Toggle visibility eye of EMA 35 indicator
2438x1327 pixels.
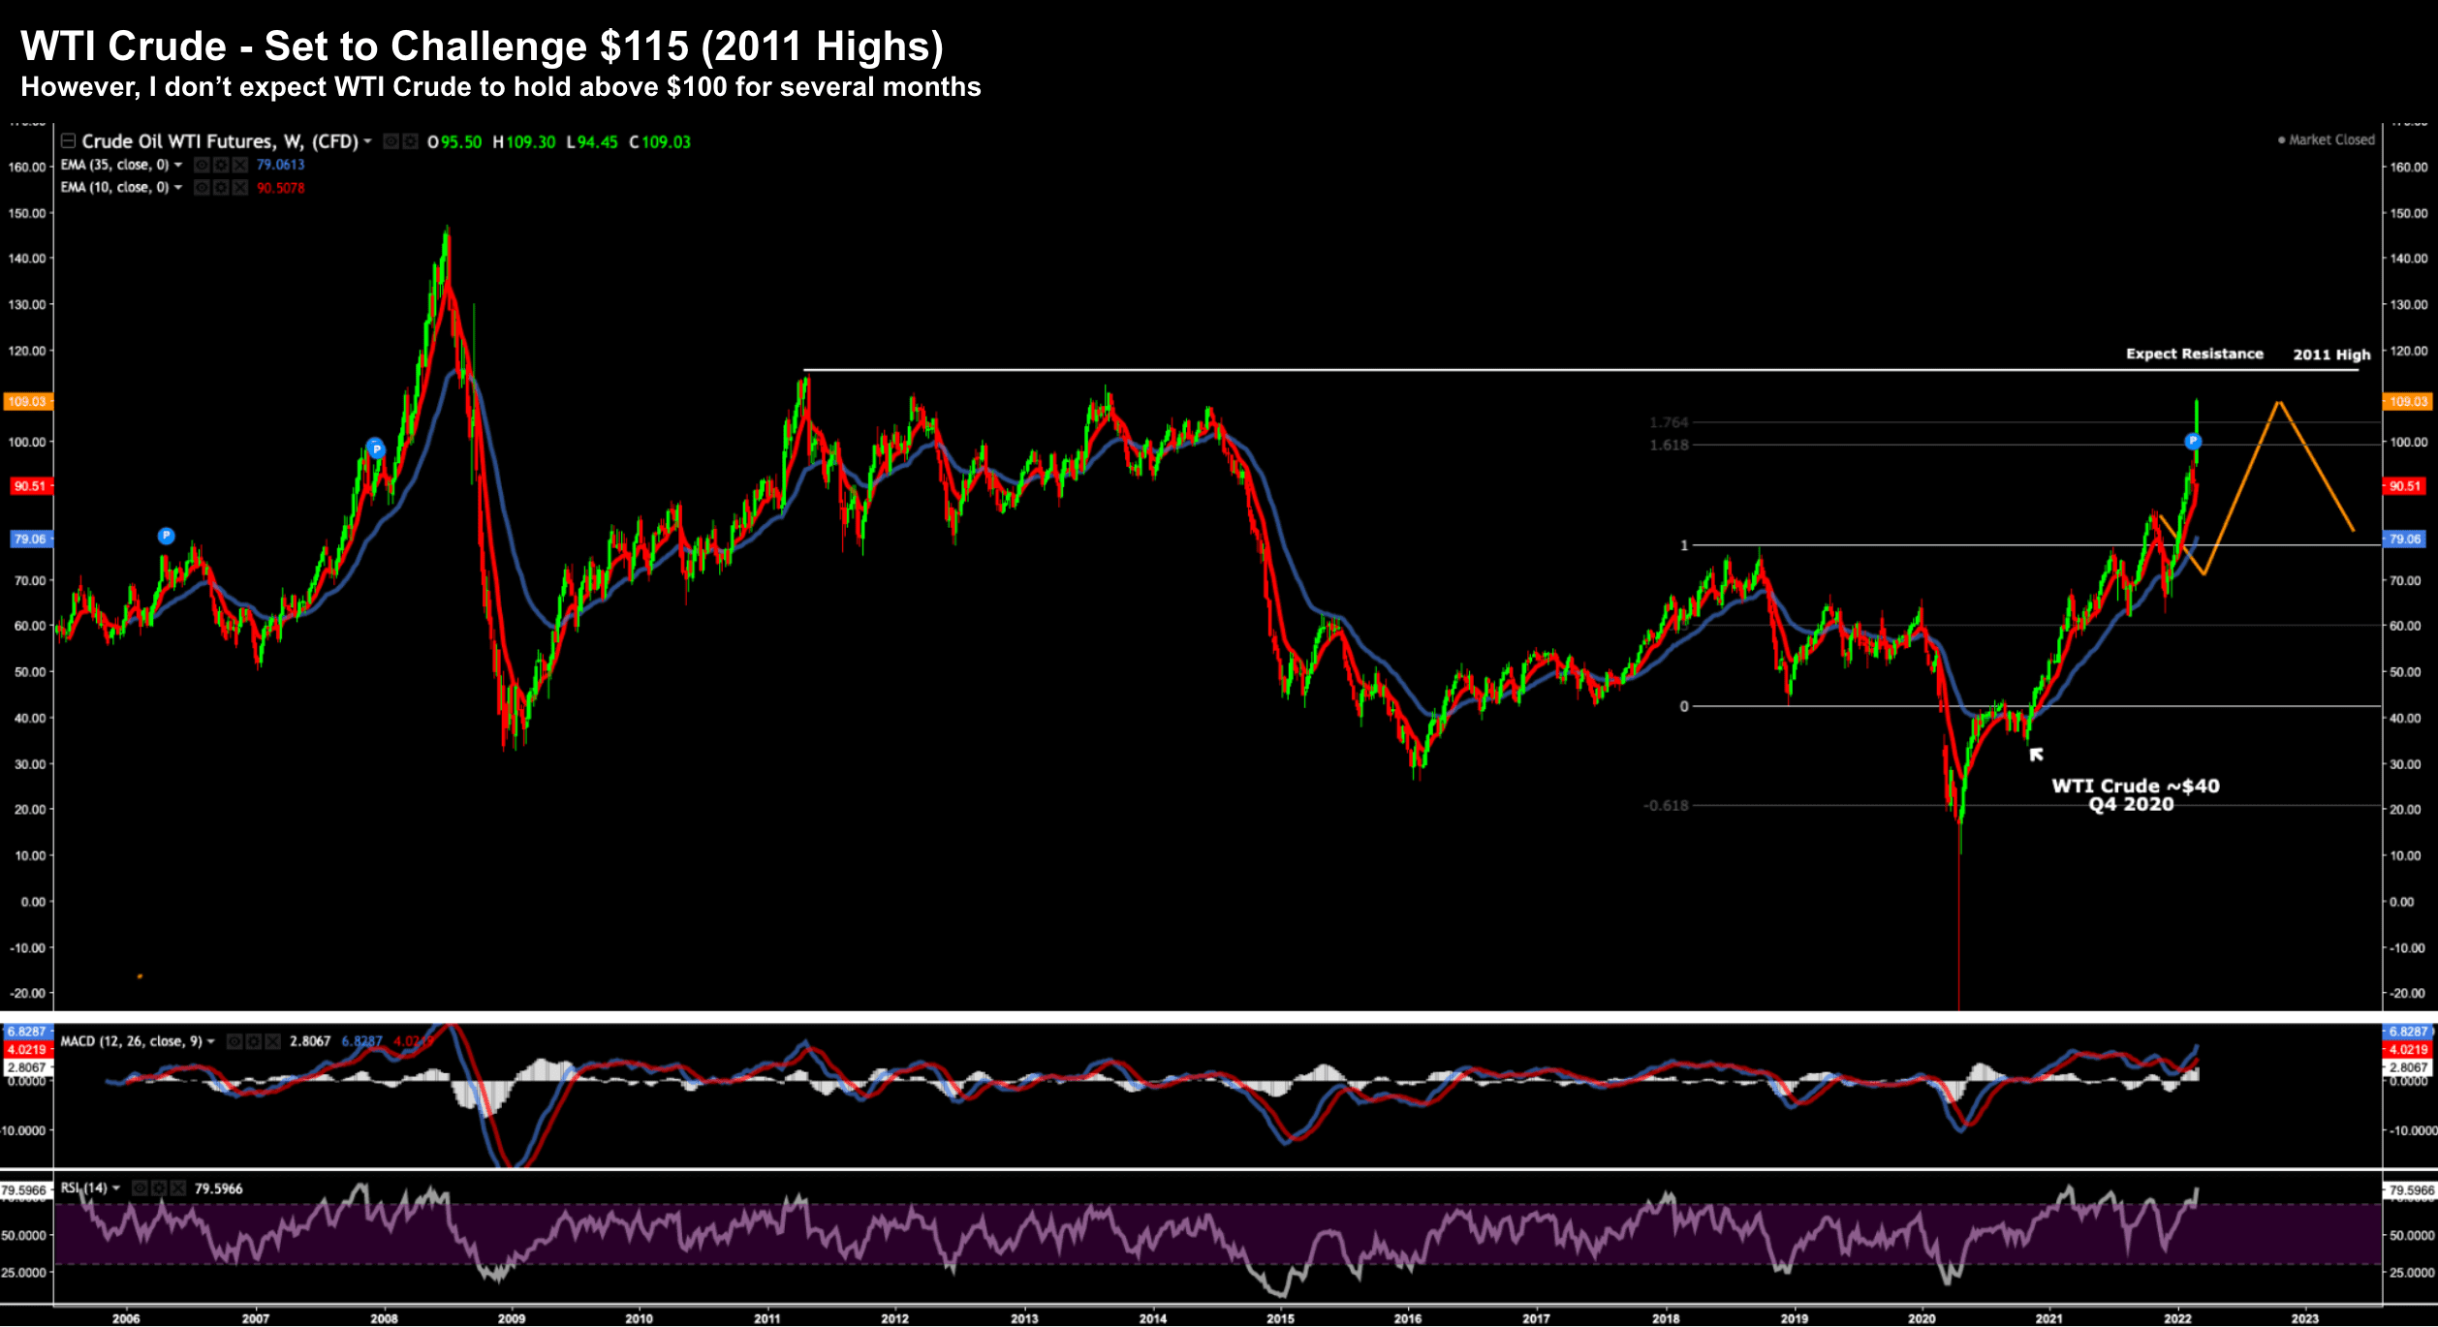202,165
